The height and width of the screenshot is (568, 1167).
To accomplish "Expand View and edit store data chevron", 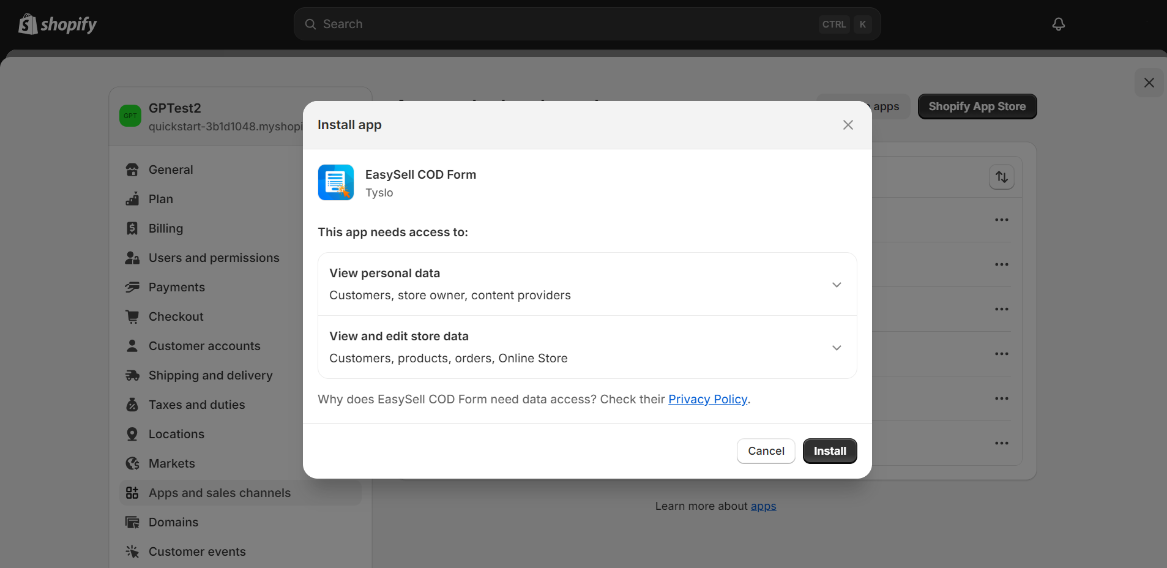I will 836,348.
